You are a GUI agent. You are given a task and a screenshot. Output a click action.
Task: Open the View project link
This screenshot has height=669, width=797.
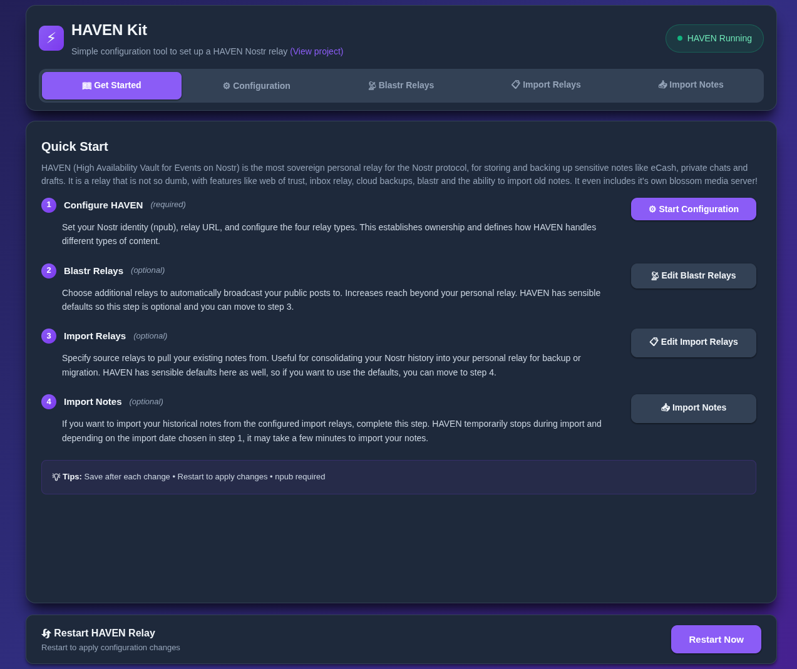tap(316, 51)
